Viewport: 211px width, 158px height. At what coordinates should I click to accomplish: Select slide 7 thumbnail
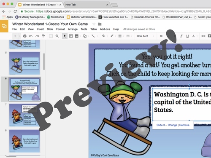pyautogui.click(x=24, y=115)
